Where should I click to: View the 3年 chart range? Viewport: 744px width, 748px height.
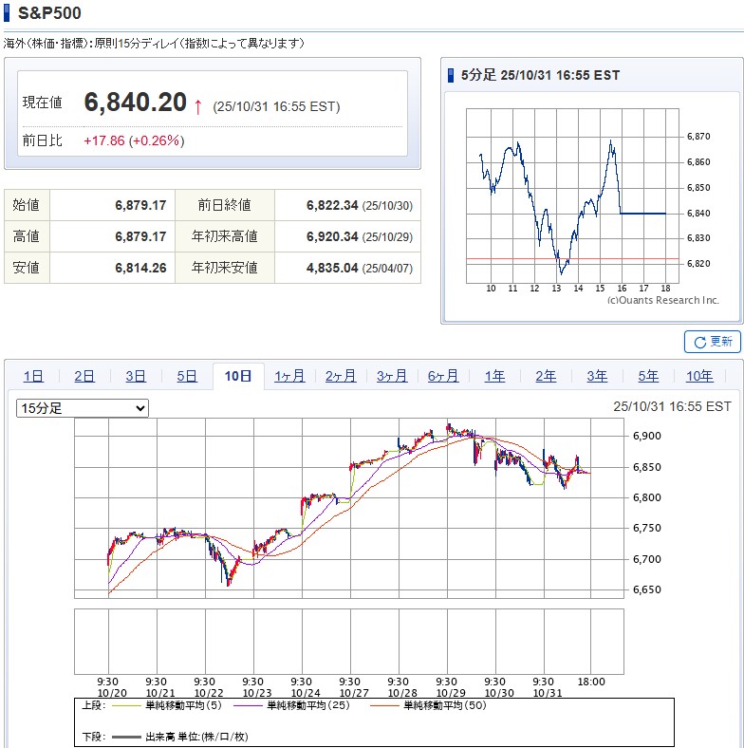pos(597,376)
